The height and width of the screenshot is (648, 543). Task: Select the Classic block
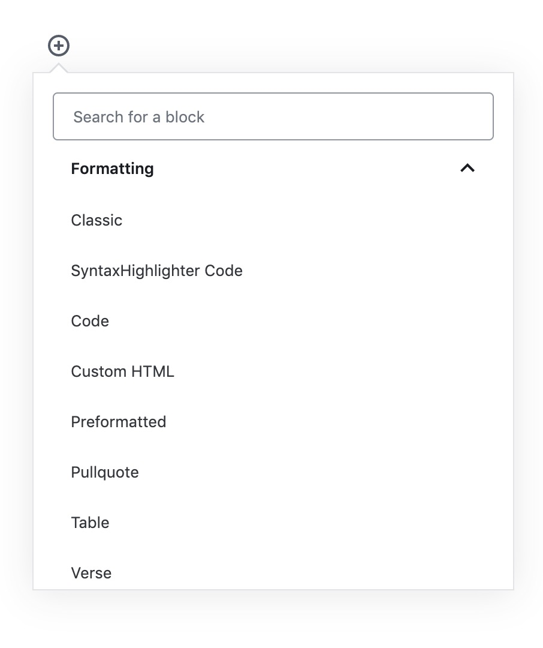pos(96,220)
